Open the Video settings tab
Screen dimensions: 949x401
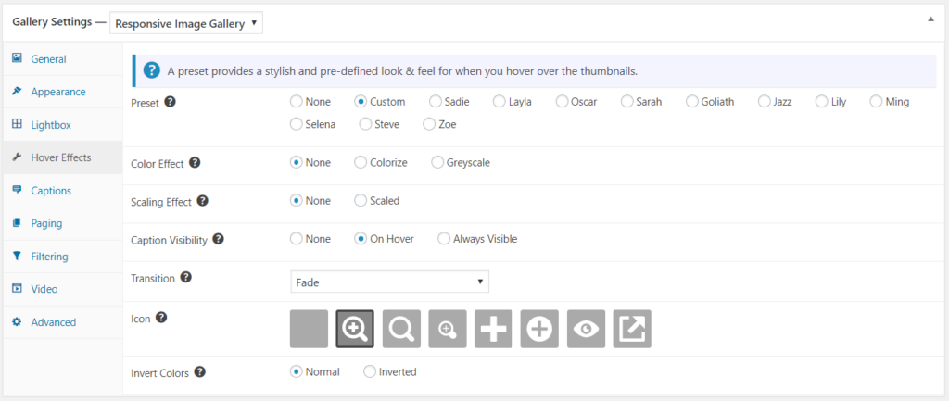(x=62, y=289)
